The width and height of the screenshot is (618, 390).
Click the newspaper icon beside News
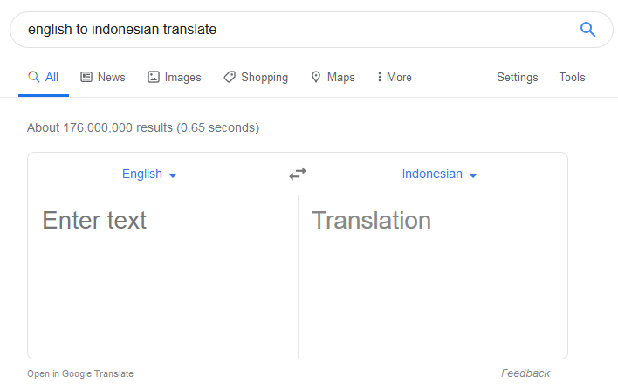(86, 77)
